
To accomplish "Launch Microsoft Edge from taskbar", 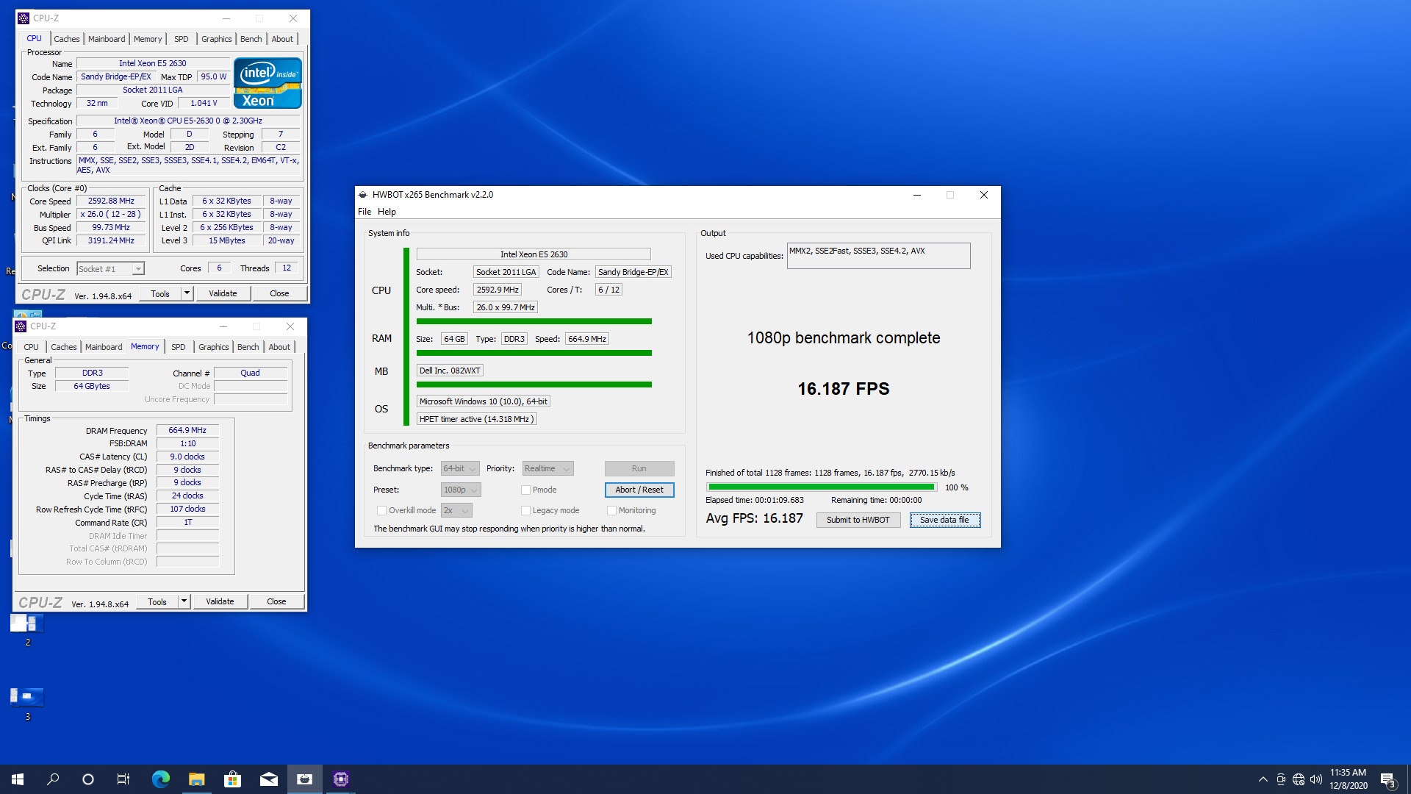I will [x=160, y=779].
